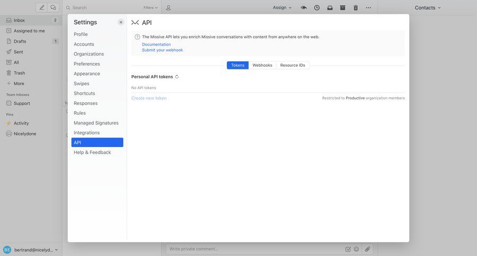Switch to the Resource IDs tab
The width and height of the screenshot is (477, 256).
point(293,65)
